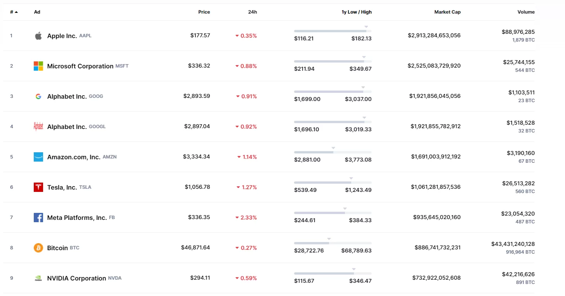The width and height of the screenshot is (565, 296).
Task: Open the Bitcoin name link
Action: point(57,248)
